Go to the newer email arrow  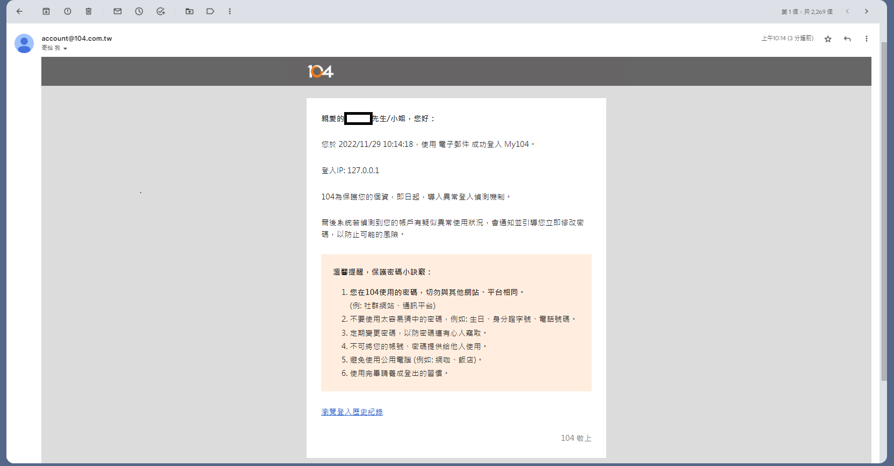pos(847,11)
